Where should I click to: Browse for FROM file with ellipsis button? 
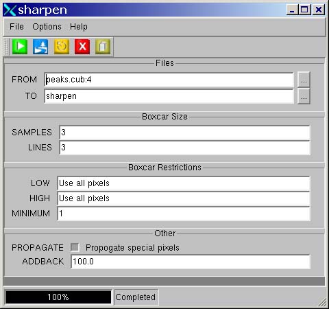(304, 80)
